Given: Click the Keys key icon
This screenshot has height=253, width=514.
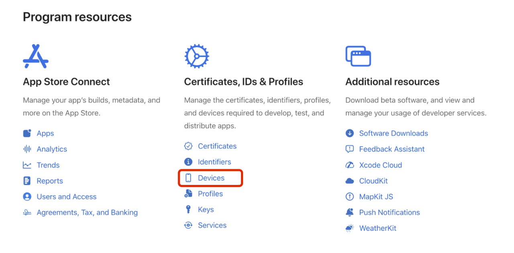Looking at the screenshot, I should coord(188,210).
